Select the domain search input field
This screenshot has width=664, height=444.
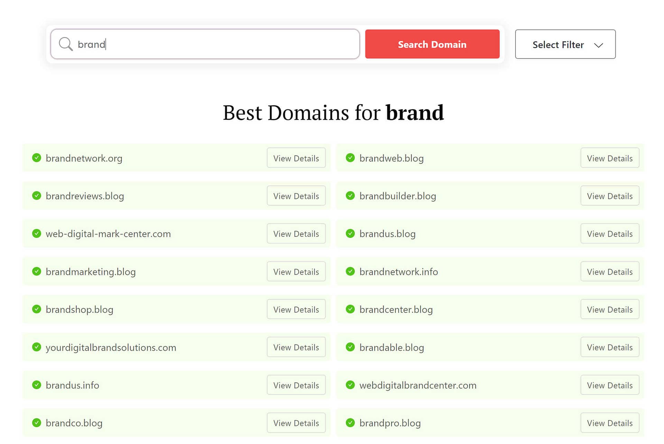[x=205, y=44]
